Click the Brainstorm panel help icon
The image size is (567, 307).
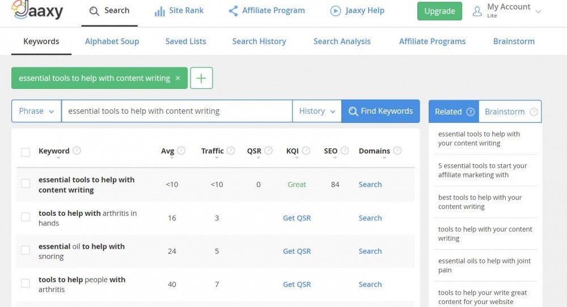(x=534, y=112)
